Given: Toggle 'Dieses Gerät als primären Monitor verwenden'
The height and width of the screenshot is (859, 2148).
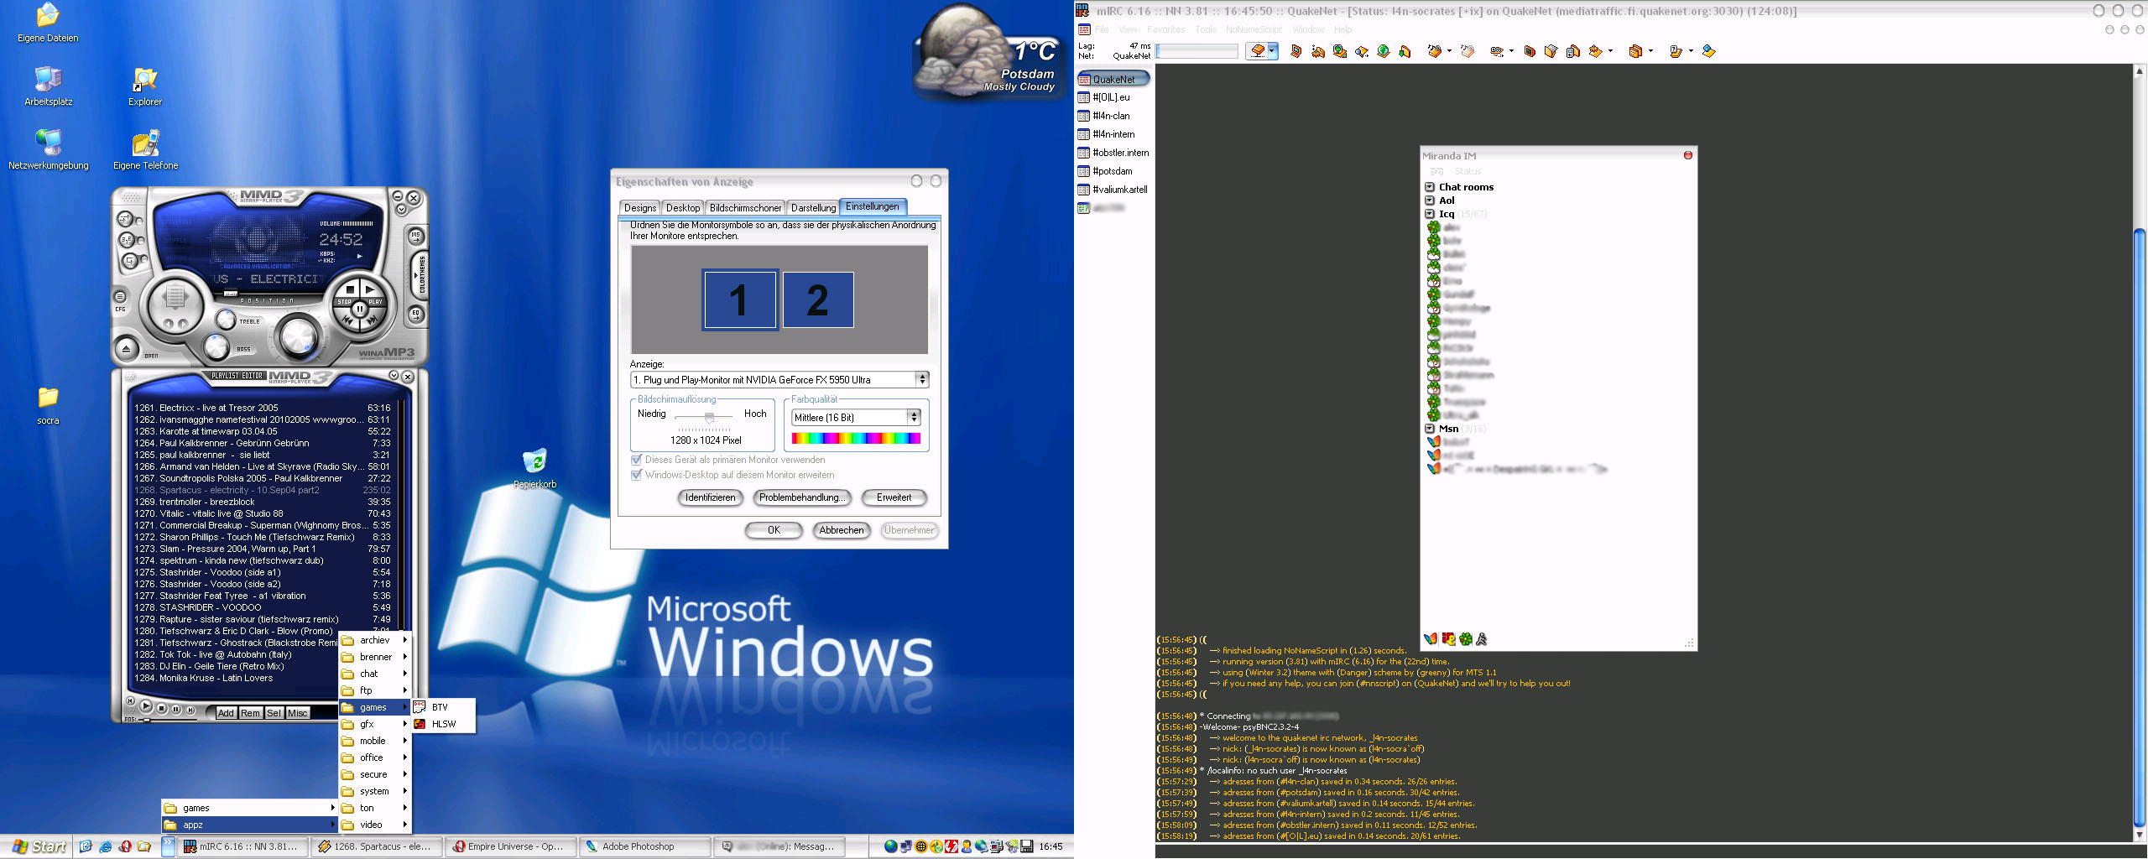Looking at the screenshot, I should point(636,460).
